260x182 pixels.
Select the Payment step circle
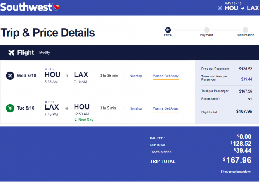[x=206, y=30]
